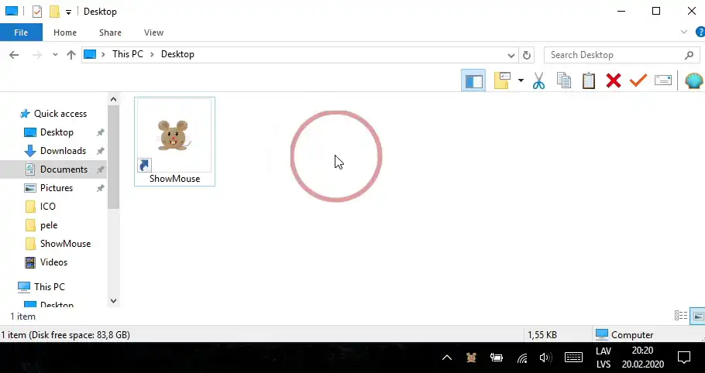Click the pin icon beside Pictures

point(100,188)
